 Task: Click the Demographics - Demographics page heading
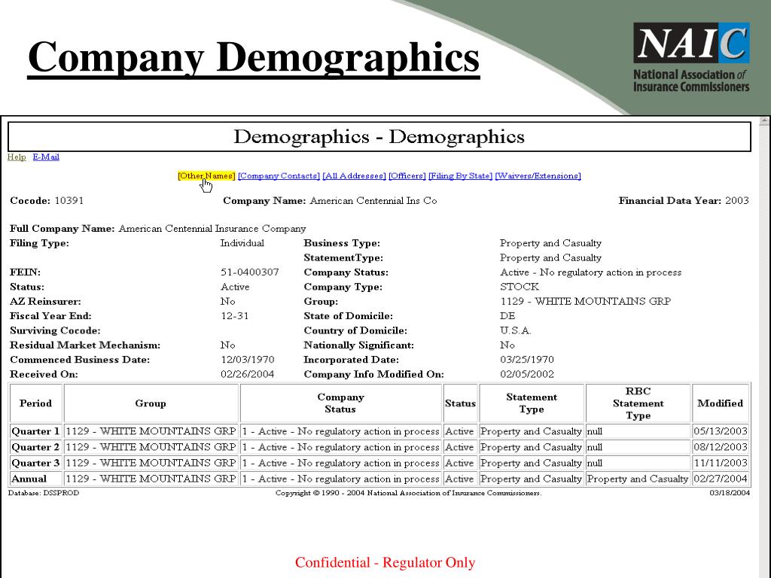click(x=379, y=137)
